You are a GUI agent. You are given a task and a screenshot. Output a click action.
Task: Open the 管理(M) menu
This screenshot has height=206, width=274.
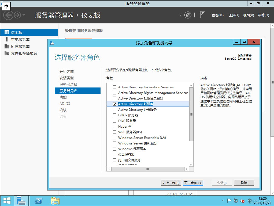click(217, 15)
